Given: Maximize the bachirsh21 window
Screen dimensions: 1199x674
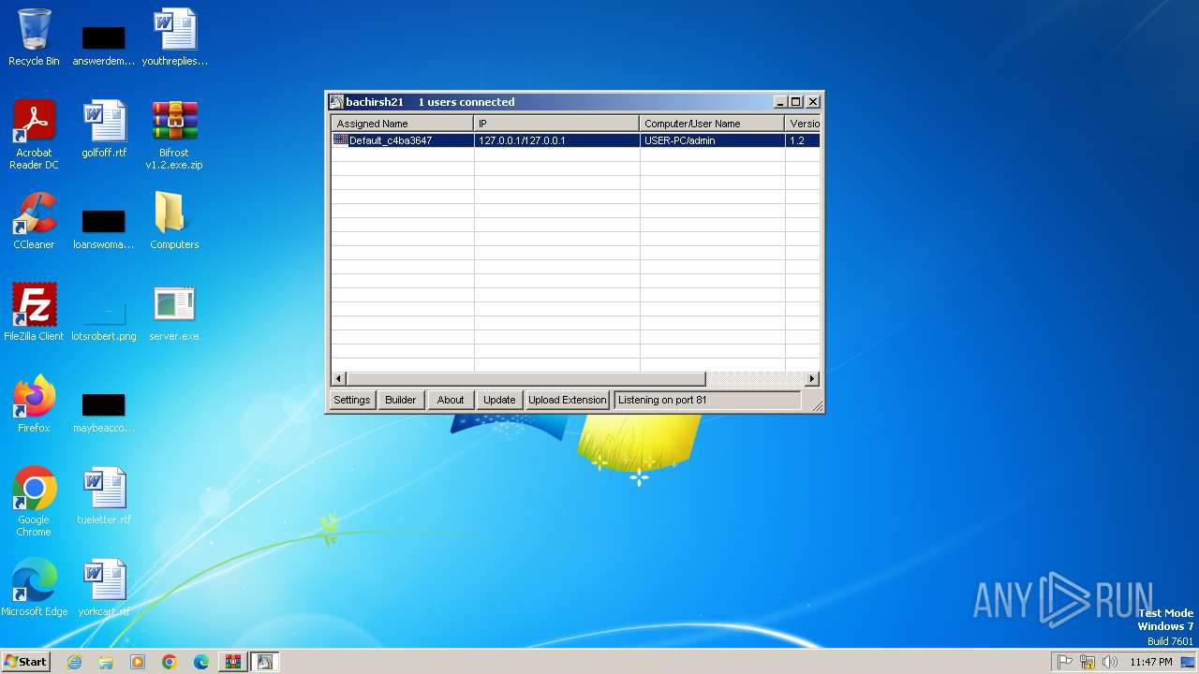Looking at the screenshot, I should click(796, 102).
